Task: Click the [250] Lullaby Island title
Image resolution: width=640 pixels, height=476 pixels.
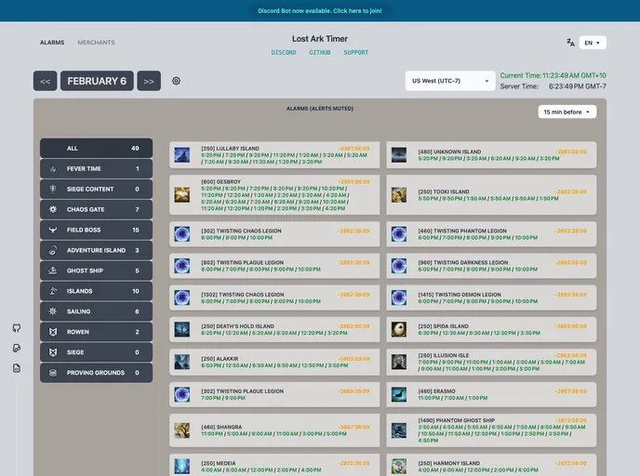Action: tap(230, 149)
